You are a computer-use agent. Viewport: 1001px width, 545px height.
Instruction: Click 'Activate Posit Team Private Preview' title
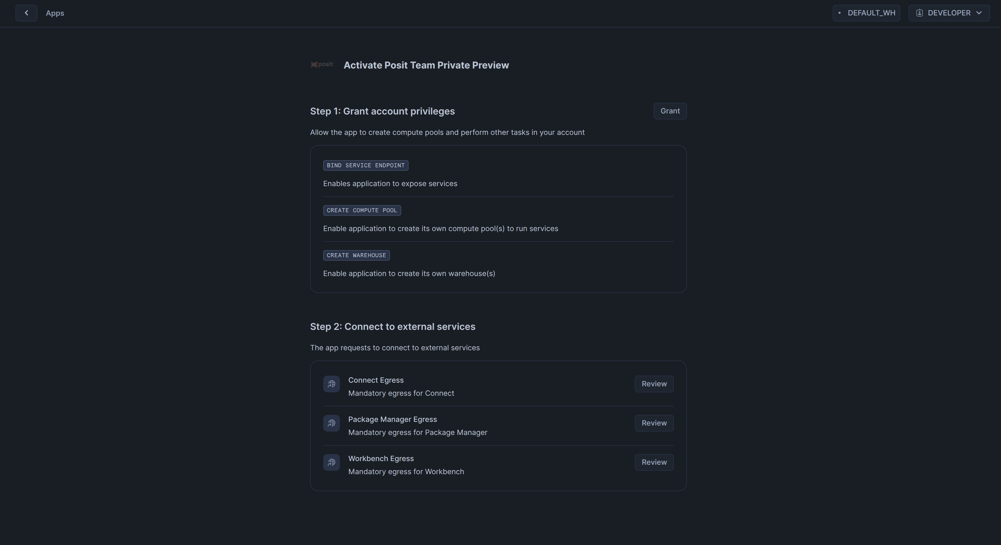point(426,65)
